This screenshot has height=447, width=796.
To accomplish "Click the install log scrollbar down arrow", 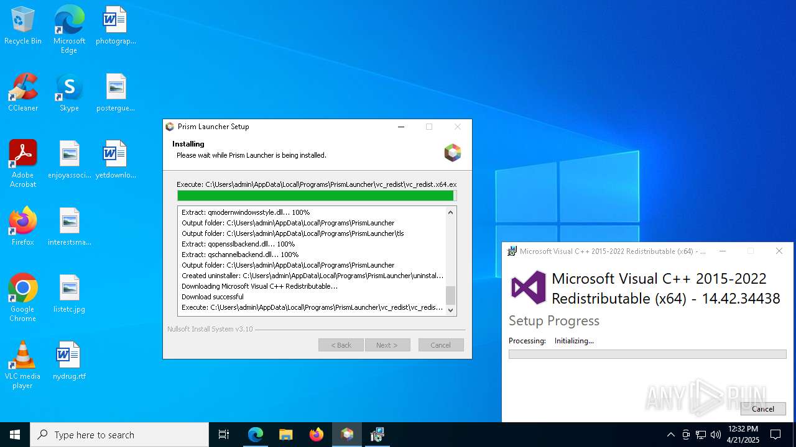I will point(451,310).
